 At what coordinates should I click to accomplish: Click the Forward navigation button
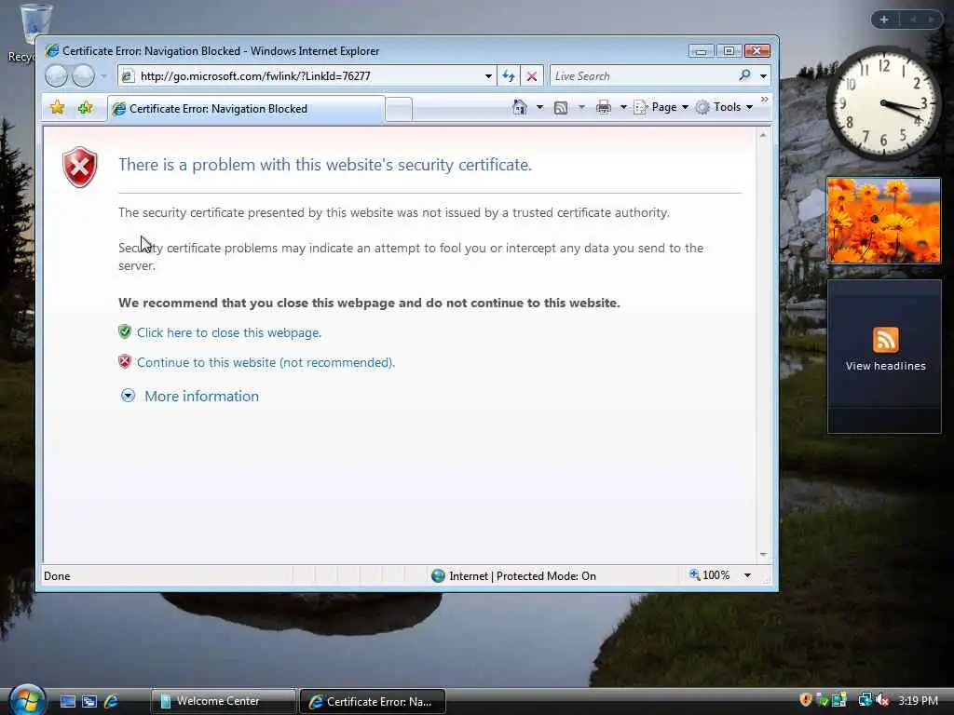point(83,76)
